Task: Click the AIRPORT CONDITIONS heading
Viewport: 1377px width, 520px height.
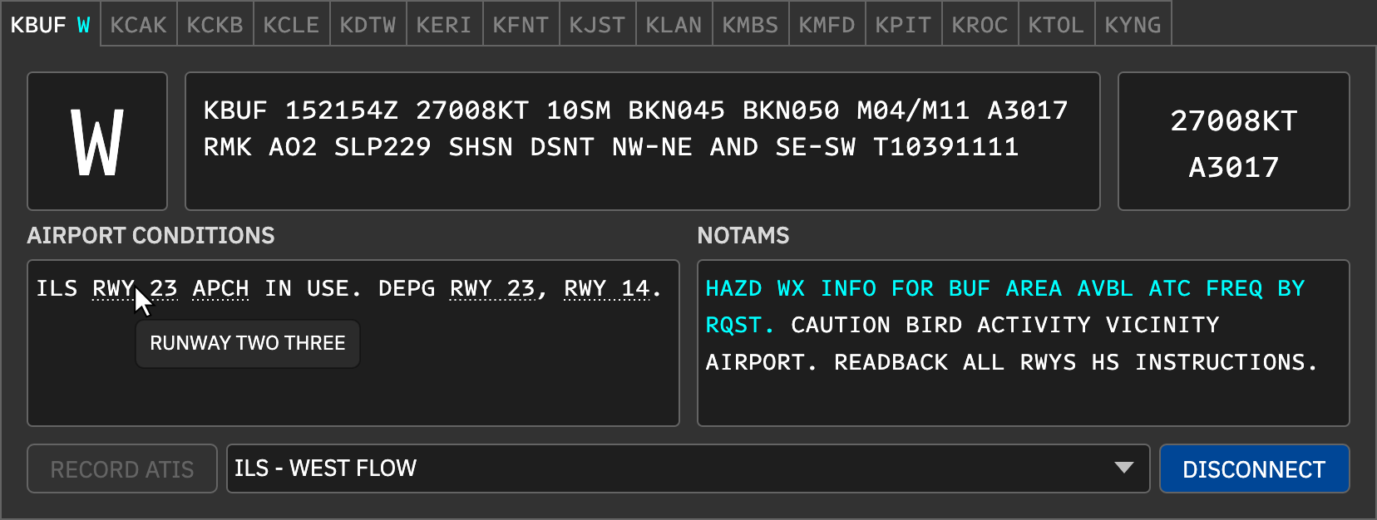Action: click(x=151, y=236)
